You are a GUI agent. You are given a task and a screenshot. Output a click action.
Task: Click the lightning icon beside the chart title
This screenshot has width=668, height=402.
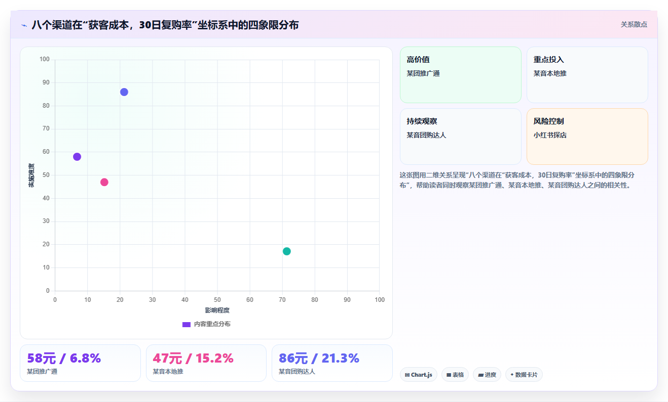click(24, 25)
